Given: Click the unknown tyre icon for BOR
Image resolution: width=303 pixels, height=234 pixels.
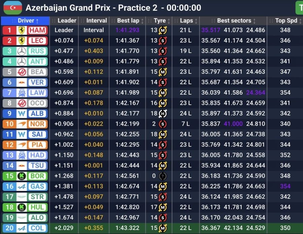Looking at the screenshot, I should 163,176.
